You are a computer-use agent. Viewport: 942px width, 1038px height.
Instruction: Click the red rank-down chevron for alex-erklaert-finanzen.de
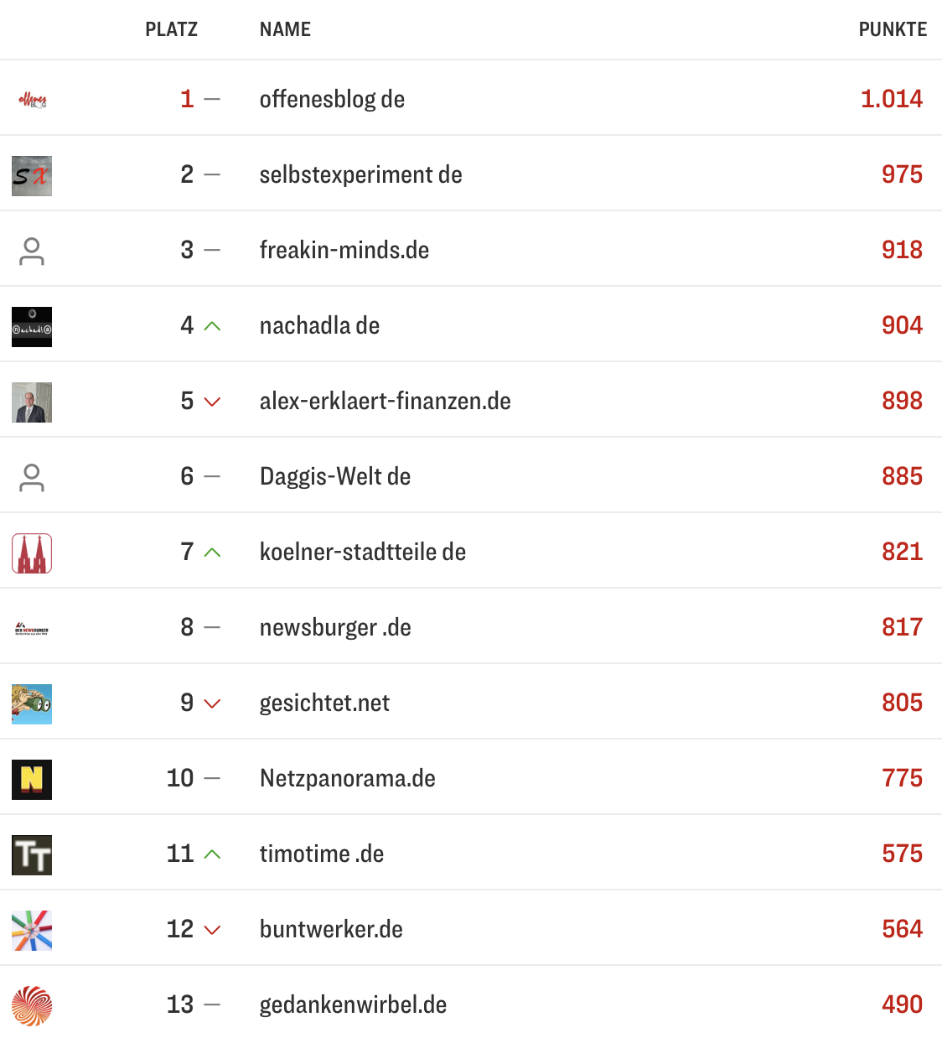[x=212, y=402]
